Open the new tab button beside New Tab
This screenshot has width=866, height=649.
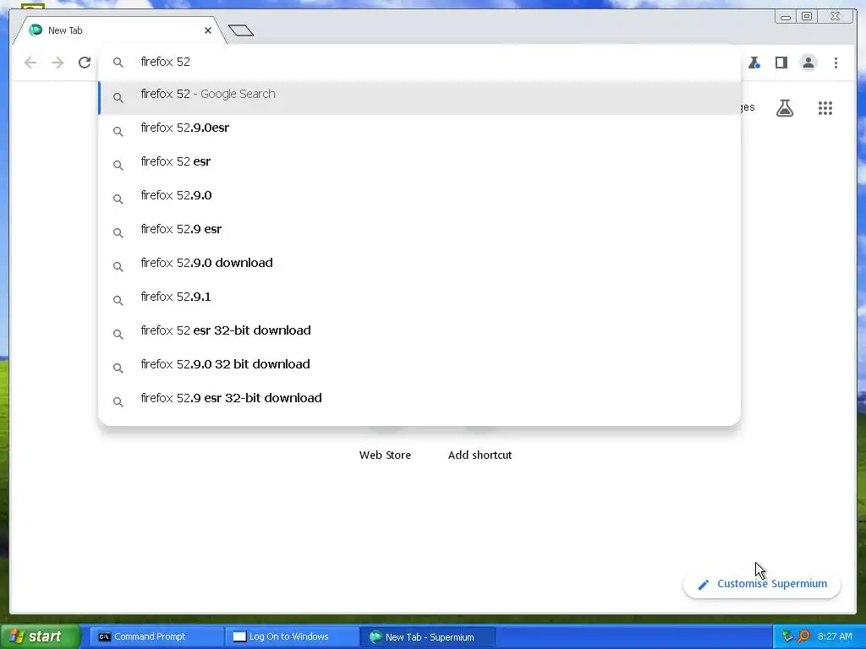(241, 30)
